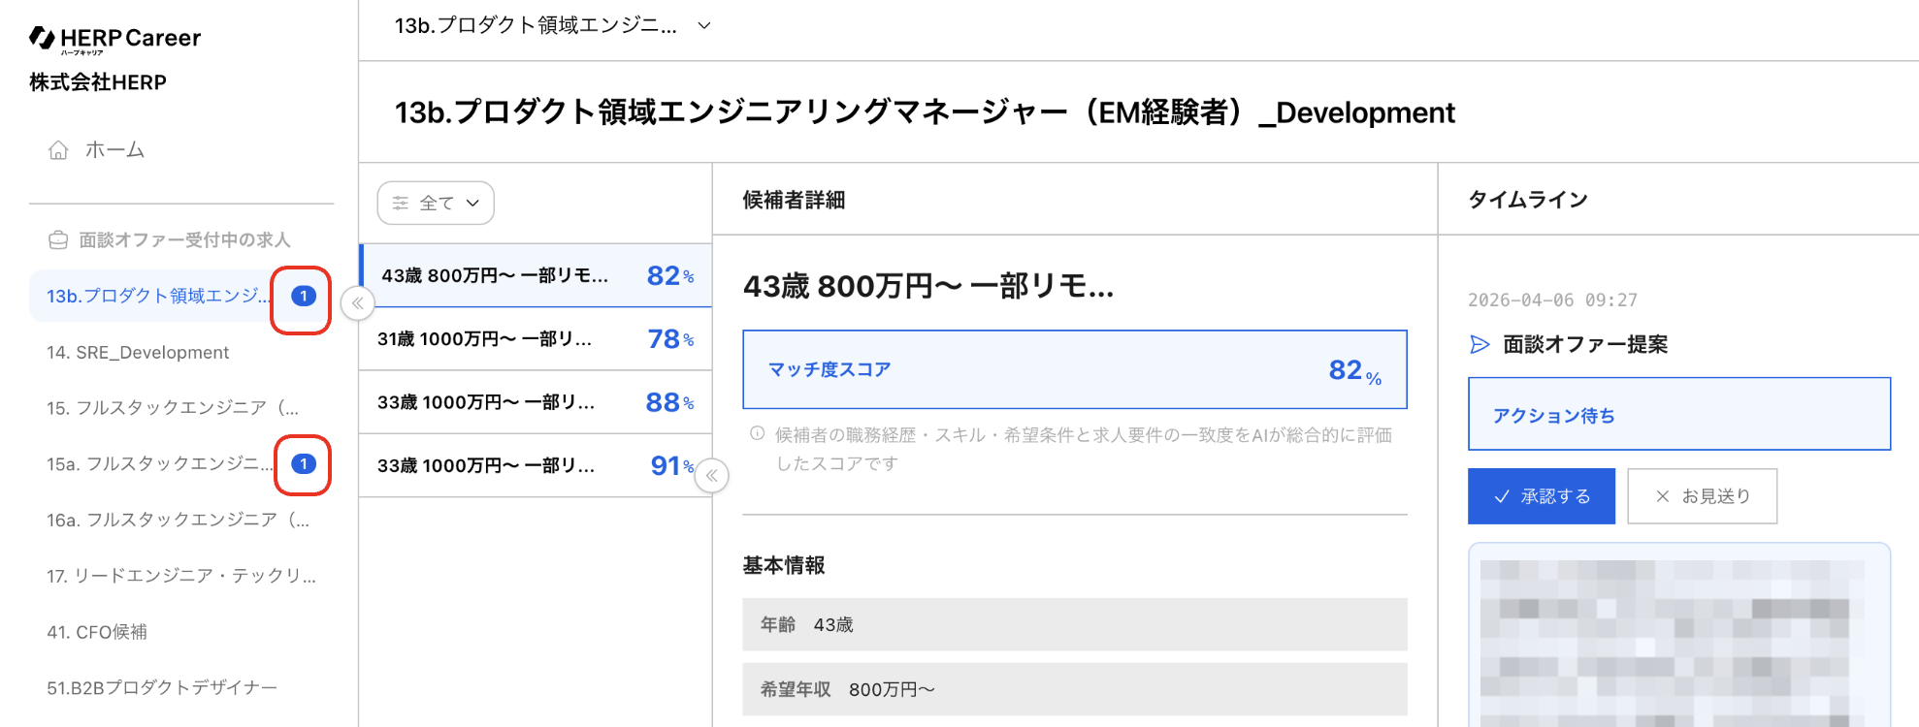1919x727 pixels.
Task: Expand the 13b.プロダクト領域 header job dropdown
Action: [704, 25]
